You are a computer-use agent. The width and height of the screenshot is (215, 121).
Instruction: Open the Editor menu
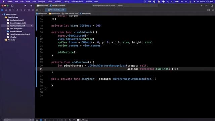pos(50,1)
